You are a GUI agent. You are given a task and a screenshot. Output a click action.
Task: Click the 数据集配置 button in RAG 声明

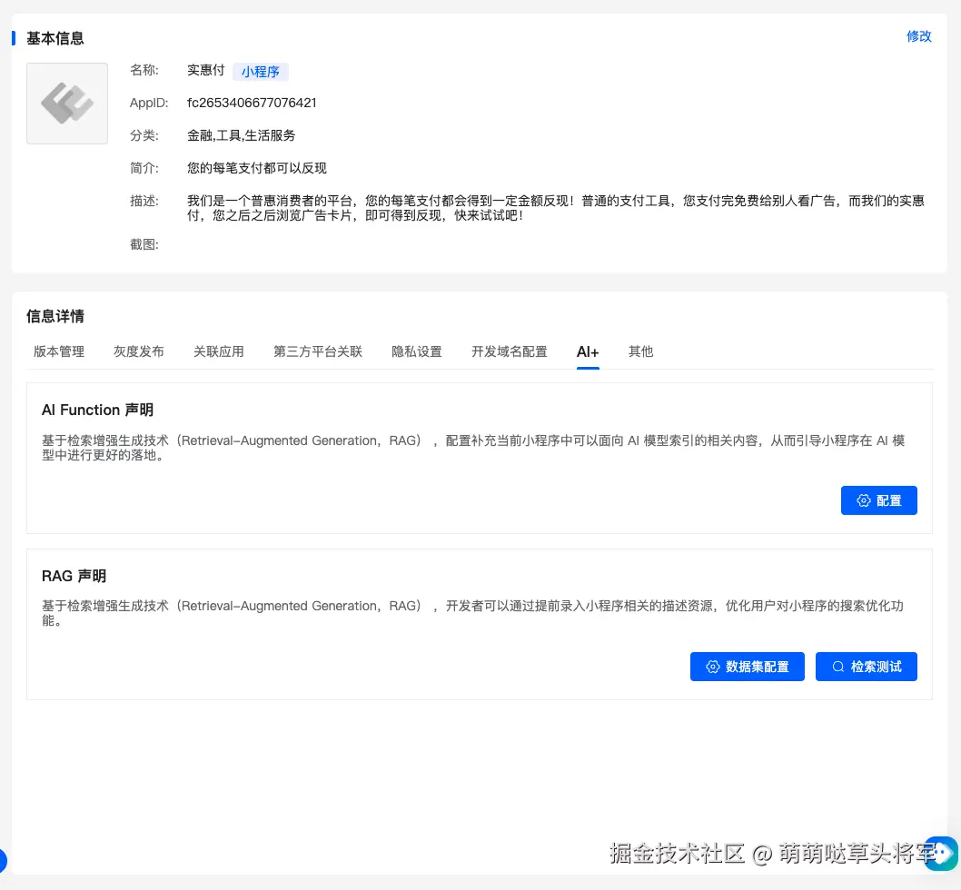tap(748, 667)
